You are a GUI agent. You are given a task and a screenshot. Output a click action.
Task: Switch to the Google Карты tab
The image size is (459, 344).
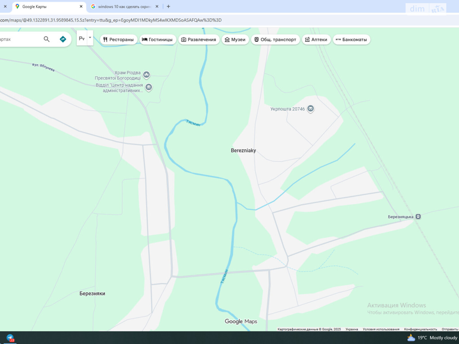tap(46, 6)
